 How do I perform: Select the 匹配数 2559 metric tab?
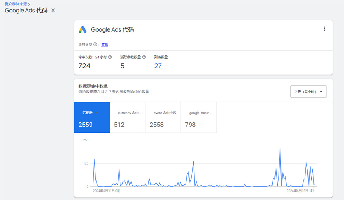click(x=92, y=118)
